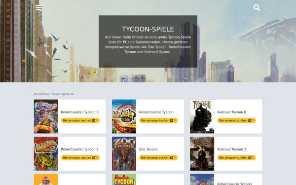Click the Tycoon-Spiele.de breadcrumb link

point(62,94)
